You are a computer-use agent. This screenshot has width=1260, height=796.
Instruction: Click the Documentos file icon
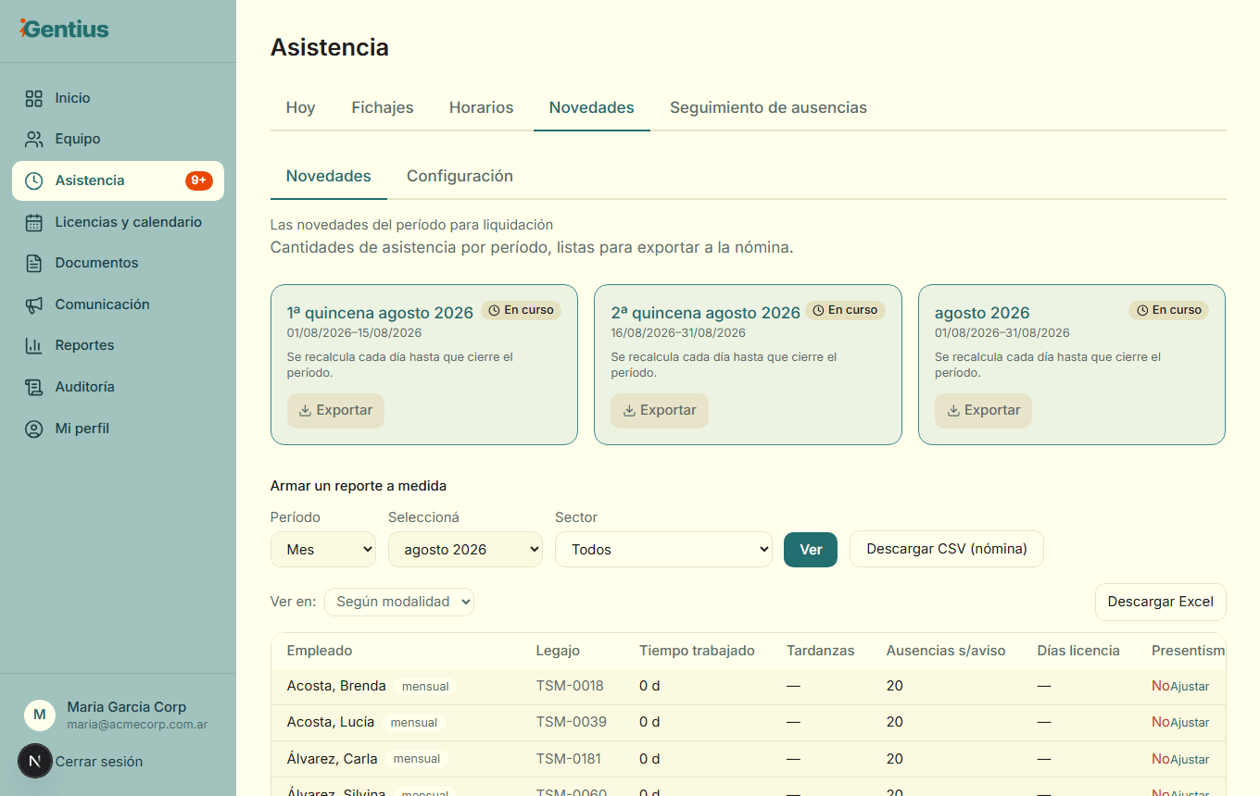34,263
